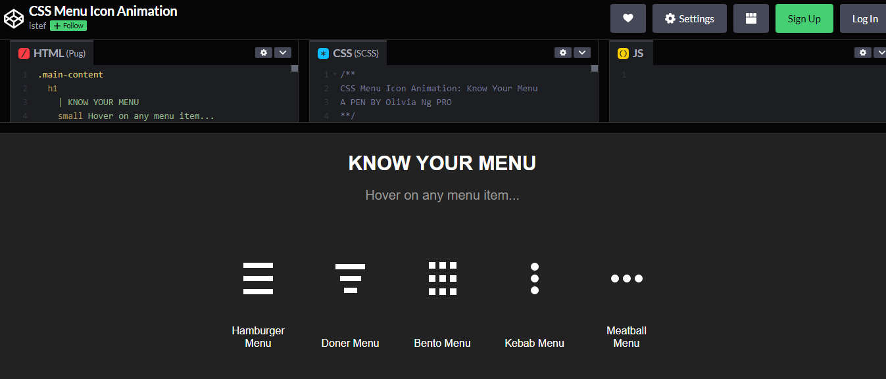Click the blue CSS asterisk icon
The image size is (886, 379).
pyautogui.click(x=323, y=53)
